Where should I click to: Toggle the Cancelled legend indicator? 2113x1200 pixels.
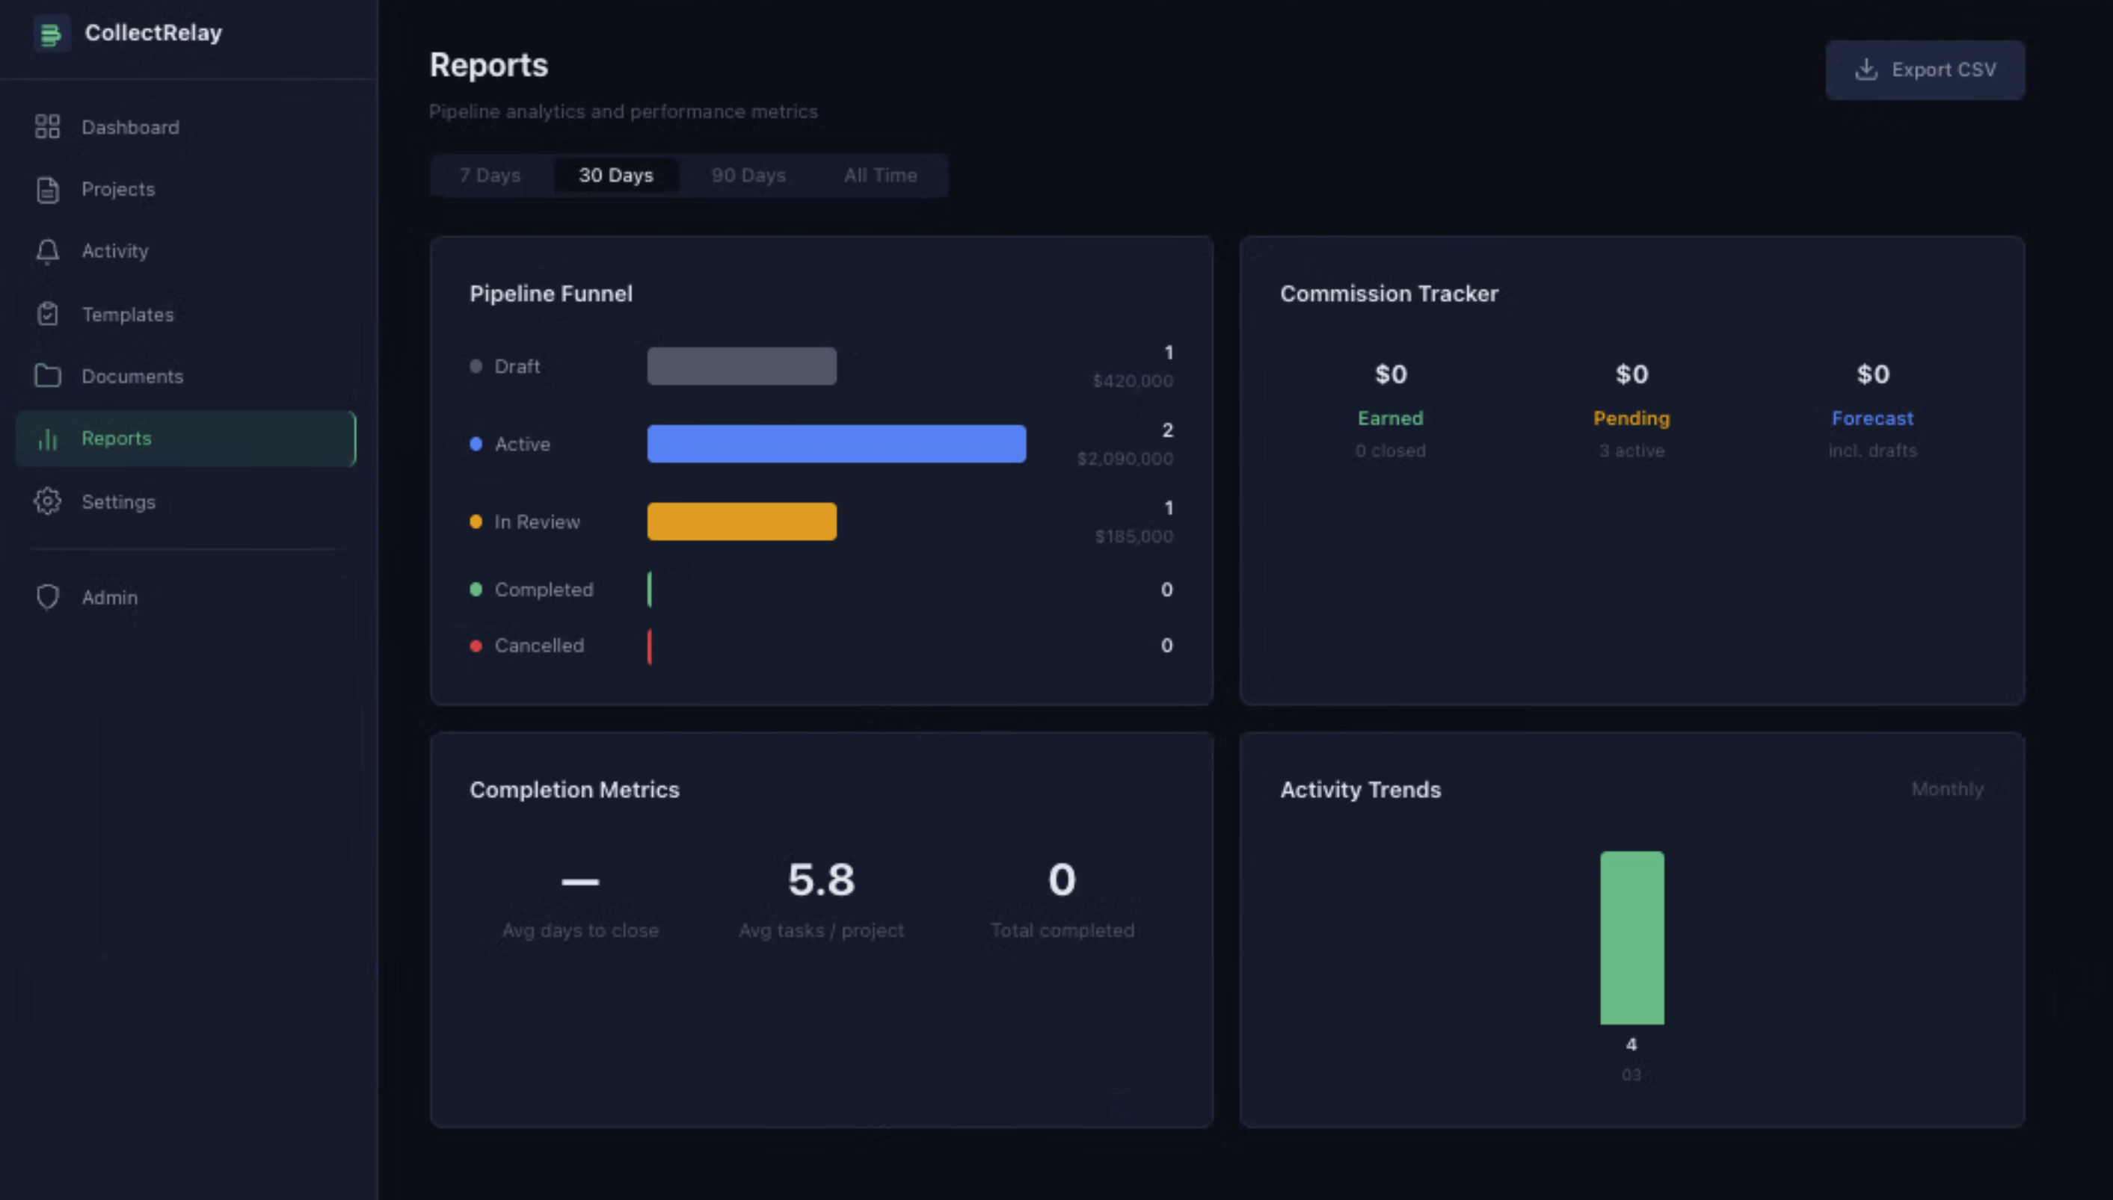[x=476, y=646]
